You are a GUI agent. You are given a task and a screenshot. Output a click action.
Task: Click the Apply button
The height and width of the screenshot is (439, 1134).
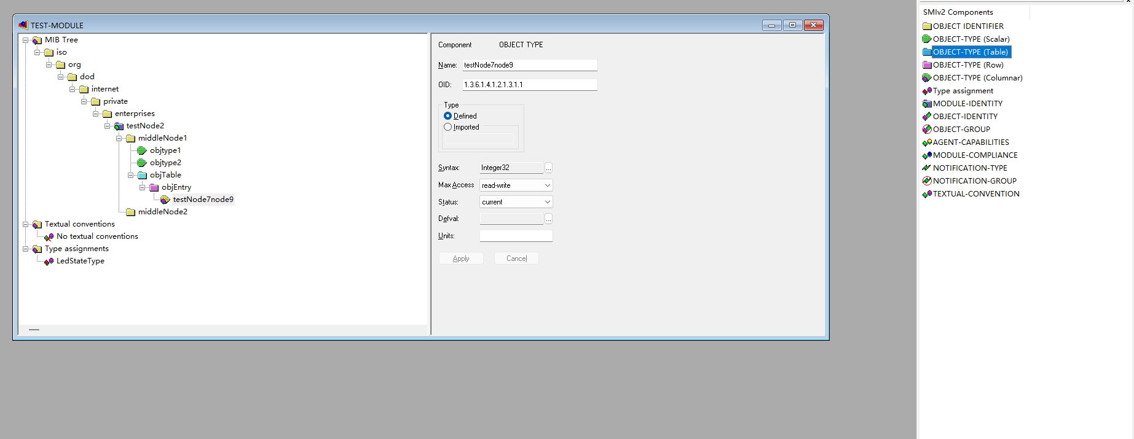pos(461,258)
